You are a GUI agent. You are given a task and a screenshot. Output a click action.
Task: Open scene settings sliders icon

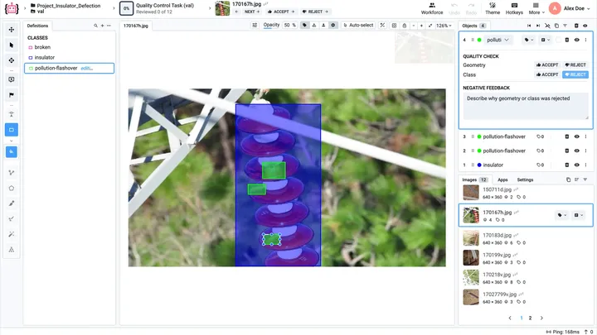[255, 25]
